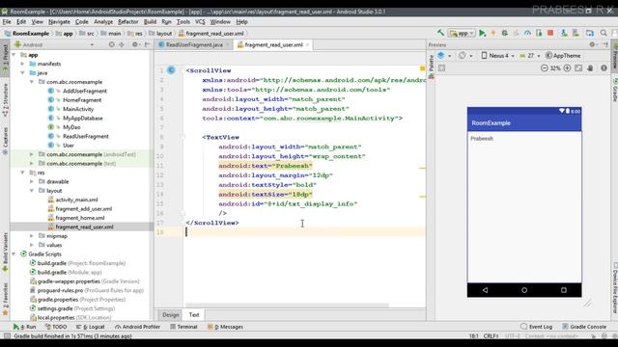The image size is (618, 347).
Task: Open the Logcat tool window
Action: pyautogui.click(x=90, y=327)
